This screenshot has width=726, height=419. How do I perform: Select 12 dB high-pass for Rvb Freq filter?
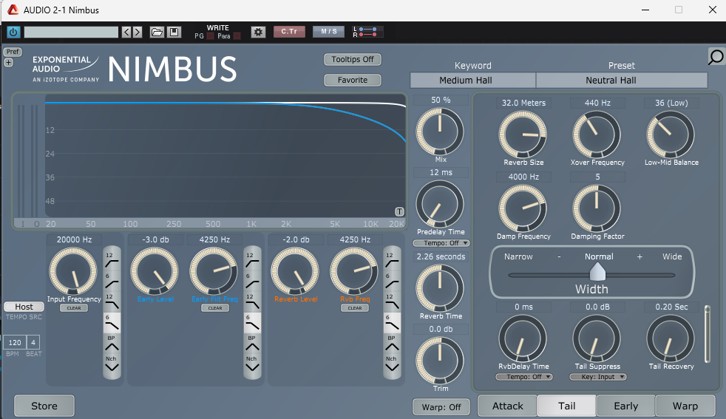392,260
